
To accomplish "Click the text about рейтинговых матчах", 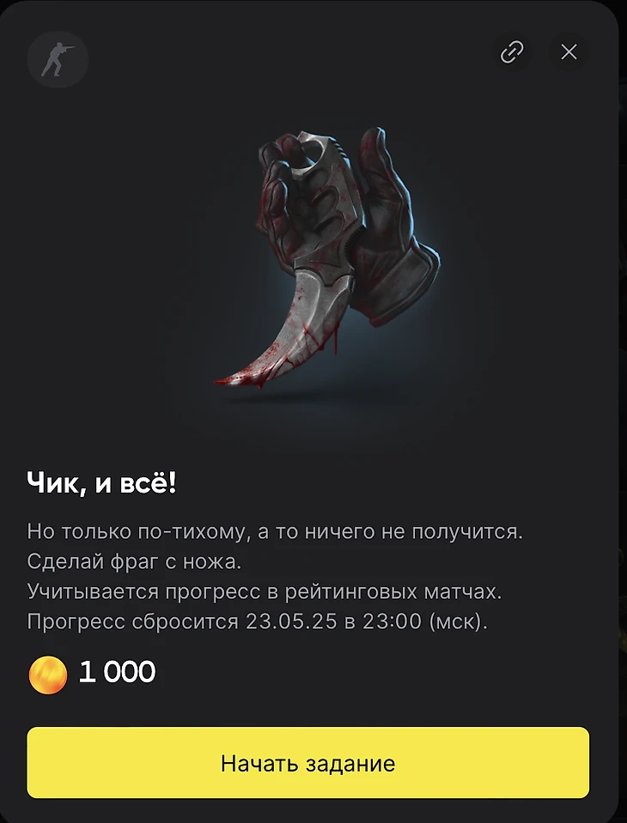I will (x=265, y=592).
